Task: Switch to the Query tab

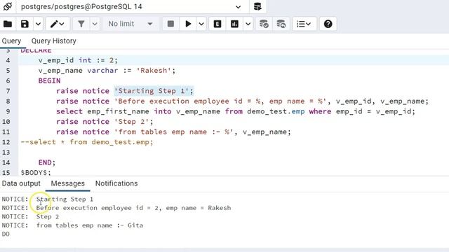Action: coord(11,41)
